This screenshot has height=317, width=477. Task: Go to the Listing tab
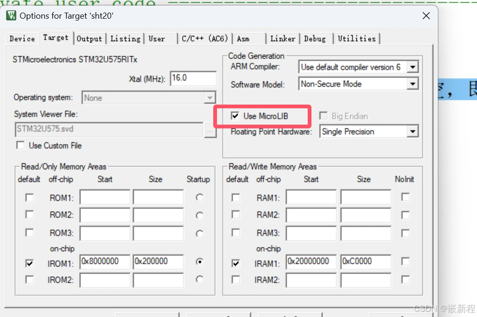[x=125, y=39]
